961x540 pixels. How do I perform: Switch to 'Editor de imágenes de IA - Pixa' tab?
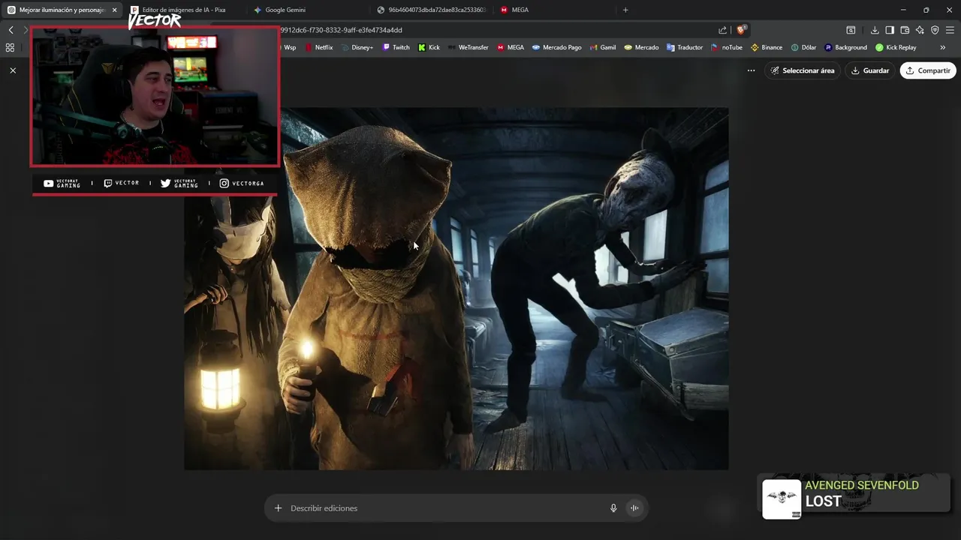point(183,10)
